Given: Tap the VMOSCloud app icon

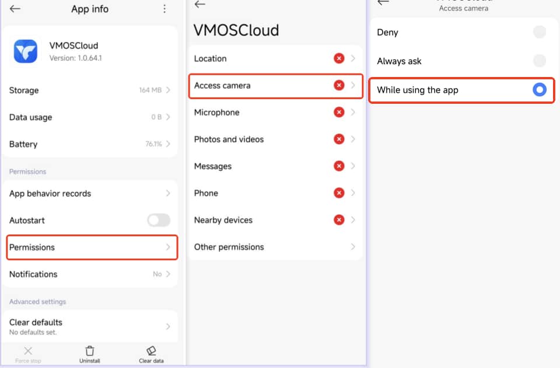Looking at the screenshot, I should (x=26, y=51).
